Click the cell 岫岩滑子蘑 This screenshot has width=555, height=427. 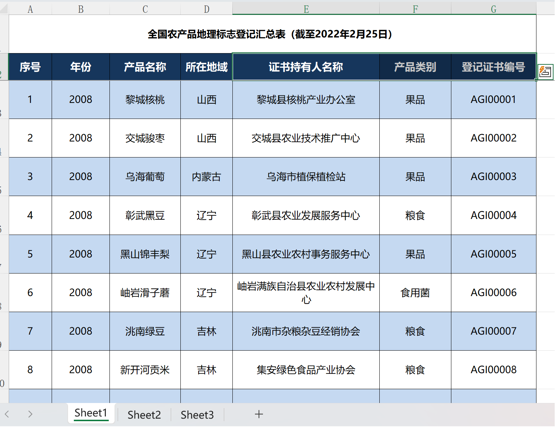click(145, 293)
